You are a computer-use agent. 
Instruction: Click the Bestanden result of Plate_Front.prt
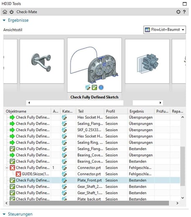[138, 180]
